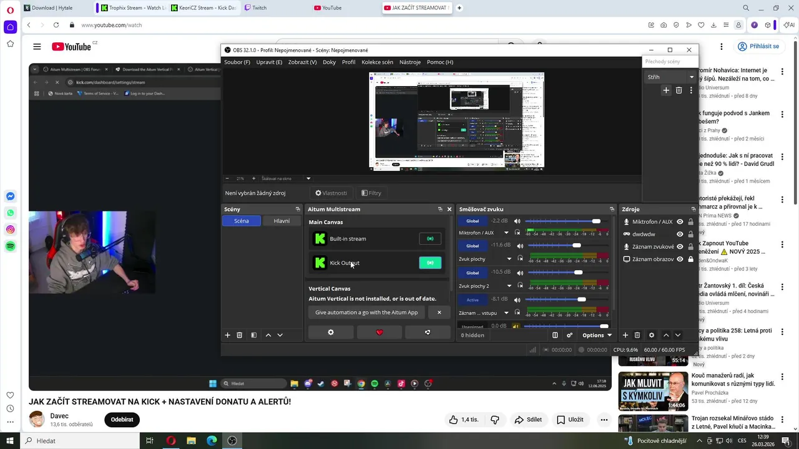Expand Zvuk plochy mixer dropdown arrow

pyautogui.click(x=509, y=259)
